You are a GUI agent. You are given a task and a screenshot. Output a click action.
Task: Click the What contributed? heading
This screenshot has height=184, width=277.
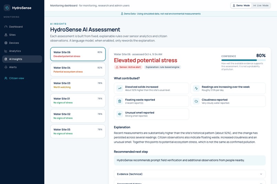pyautogui.click(x=127, y=78)
